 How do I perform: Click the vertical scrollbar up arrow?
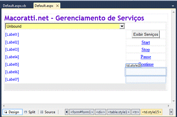pyautogui.click(x=173, y=12)
